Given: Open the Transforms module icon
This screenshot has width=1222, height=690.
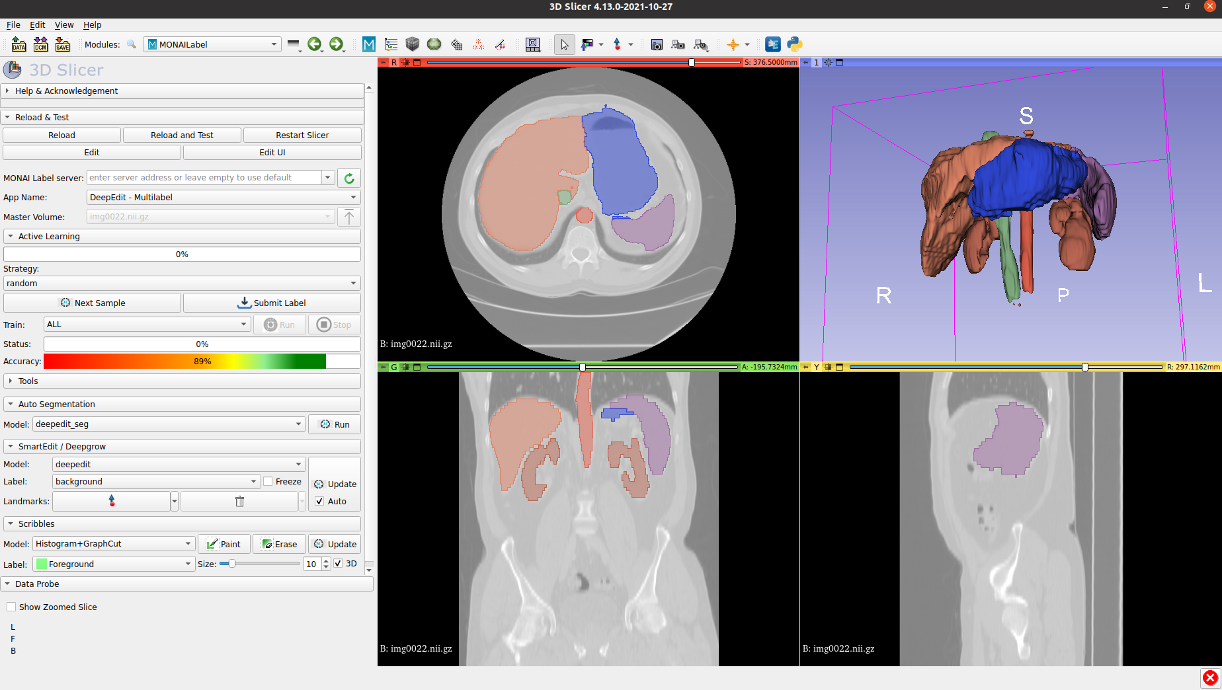Looking at the screenshot, I should 456,44.
